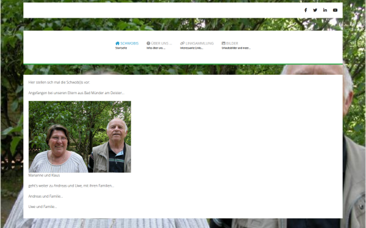Select the 'Interessante Links...' subtitle
This screenshot has height=228, width=366.
[192, 48]
